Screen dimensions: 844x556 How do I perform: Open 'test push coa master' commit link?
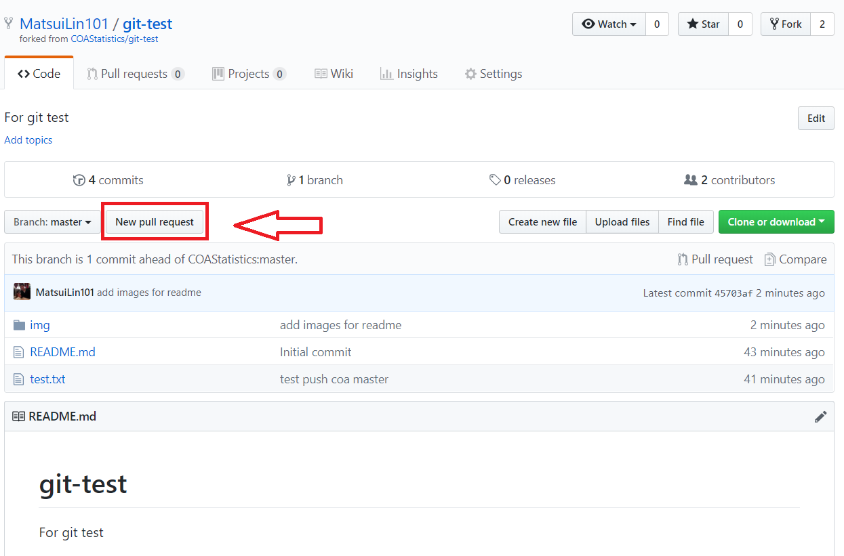coord(334,379)
